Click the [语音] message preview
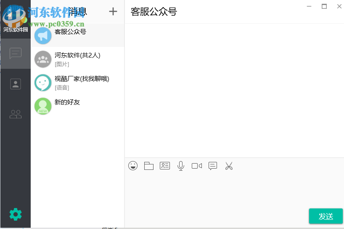Image resolution: width=344 pixels, height=229 pixels. (x=62, y=88)
